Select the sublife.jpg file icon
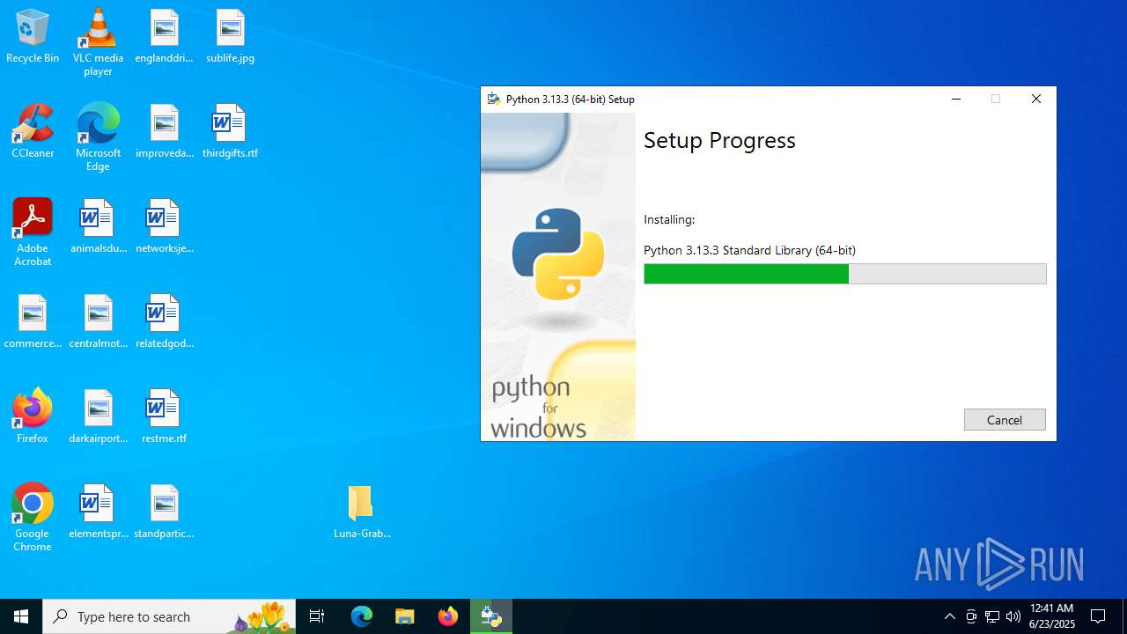1127x634 pixels. tap(230, 37)
